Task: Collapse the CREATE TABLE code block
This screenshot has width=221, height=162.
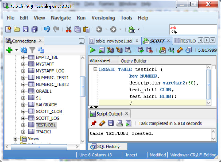Action: [x=96, y=69]
